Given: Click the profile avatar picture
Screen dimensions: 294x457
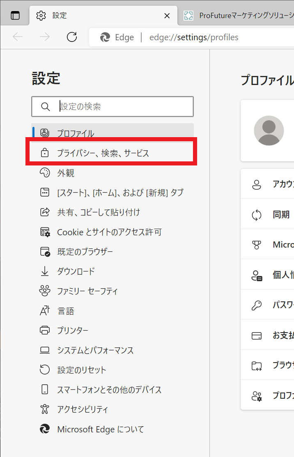Looking at the screenshot, I should [269, 130].
